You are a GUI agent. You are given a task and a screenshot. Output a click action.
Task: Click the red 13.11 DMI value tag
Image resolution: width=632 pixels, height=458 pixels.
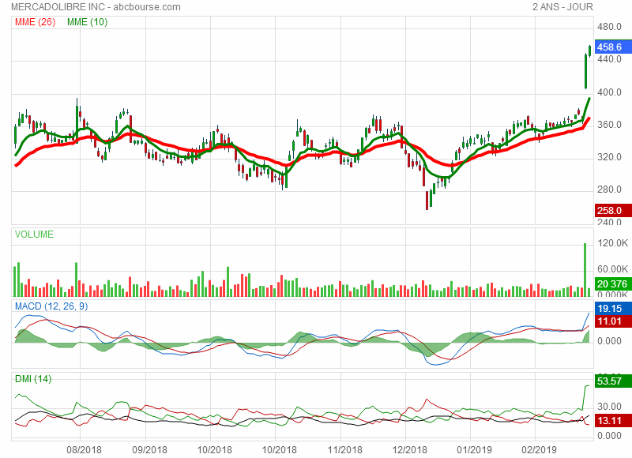613,421
